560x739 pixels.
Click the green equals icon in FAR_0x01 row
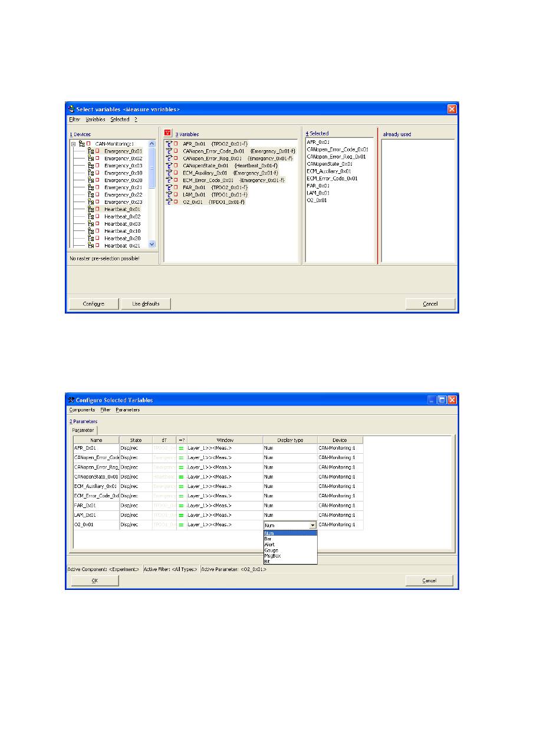[182, 505]
